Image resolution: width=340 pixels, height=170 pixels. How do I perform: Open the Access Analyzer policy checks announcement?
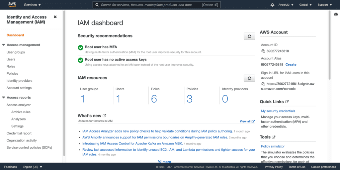click(x=157, y=131)
